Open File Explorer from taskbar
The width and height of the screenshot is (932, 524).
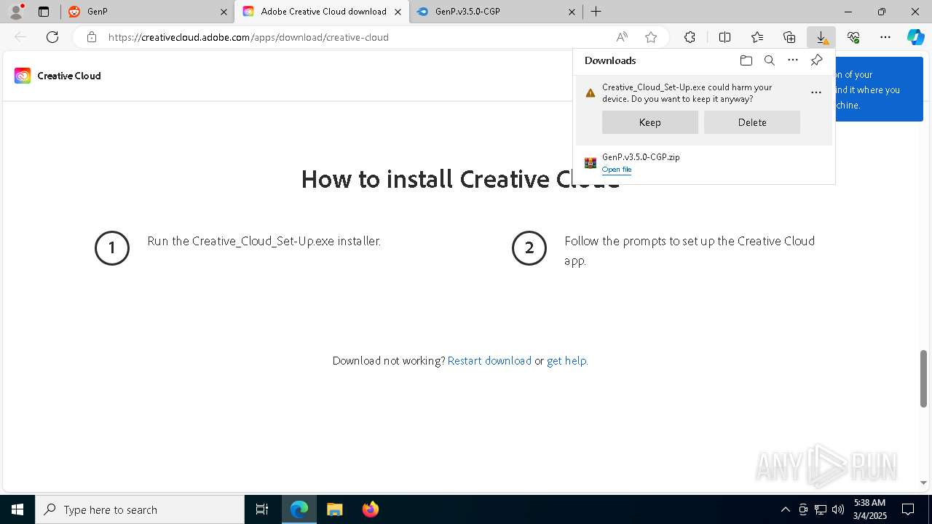point(334,509)
